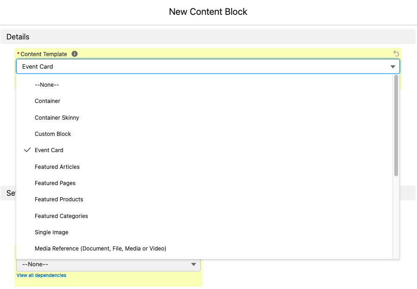Image resolution: width=417 pixels, height=289 pixels.
Task: Select the Featured Products option
Action: tap(59, 199)
